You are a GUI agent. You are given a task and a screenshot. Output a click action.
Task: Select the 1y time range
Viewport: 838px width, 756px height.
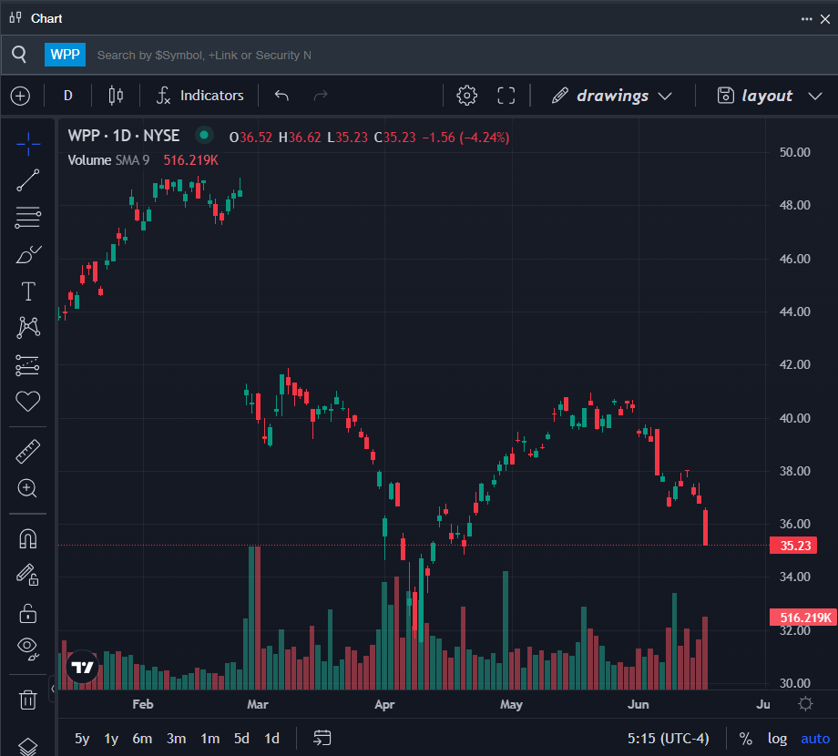point(111,739)
